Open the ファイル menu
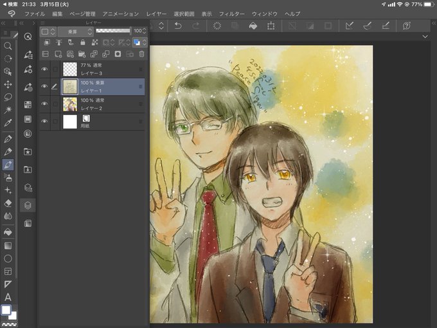The image size is (437, 328). point(35,14)
